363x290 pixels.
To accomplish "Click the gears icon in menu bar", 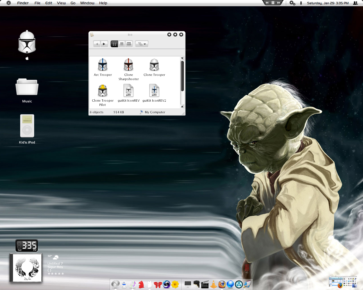I will (292, 3).
